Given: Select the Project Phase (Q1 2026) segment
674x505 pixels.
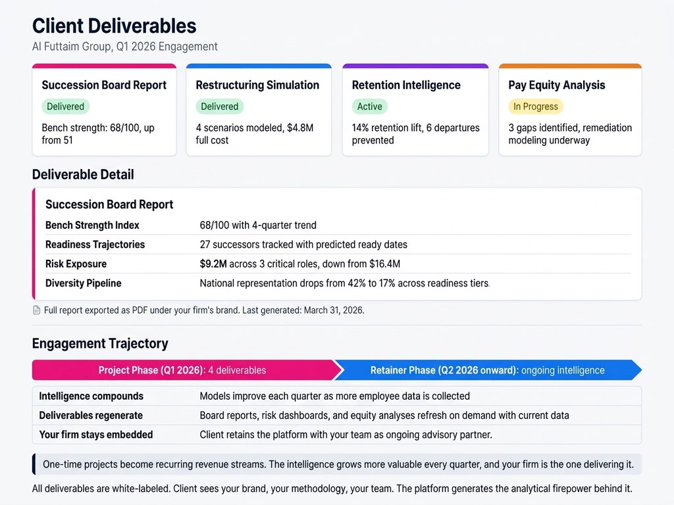Looking at the screenshot, I should 182,370.
